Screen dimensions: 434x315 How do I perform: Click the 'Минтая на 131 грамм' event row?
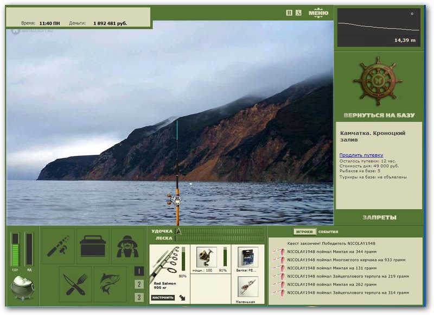pyautogui.click(x=332, y=268)
